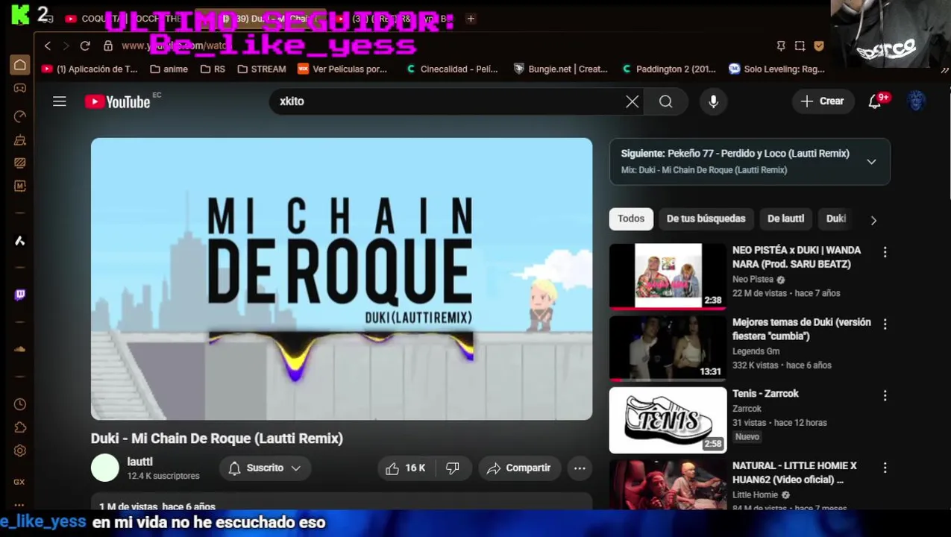Dislike the video with thumbs down
This screenshot has height=537, width=951.
pyautogui.click(x=453, y=468)
